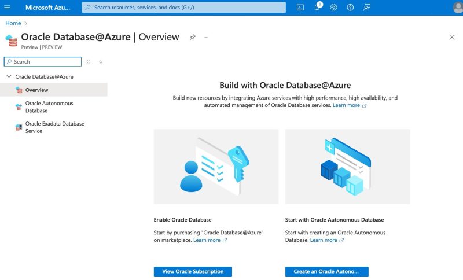Open the Azure portal hamburger menu
Viewport: 463px width, 280px height.
(x=7, y=8)
